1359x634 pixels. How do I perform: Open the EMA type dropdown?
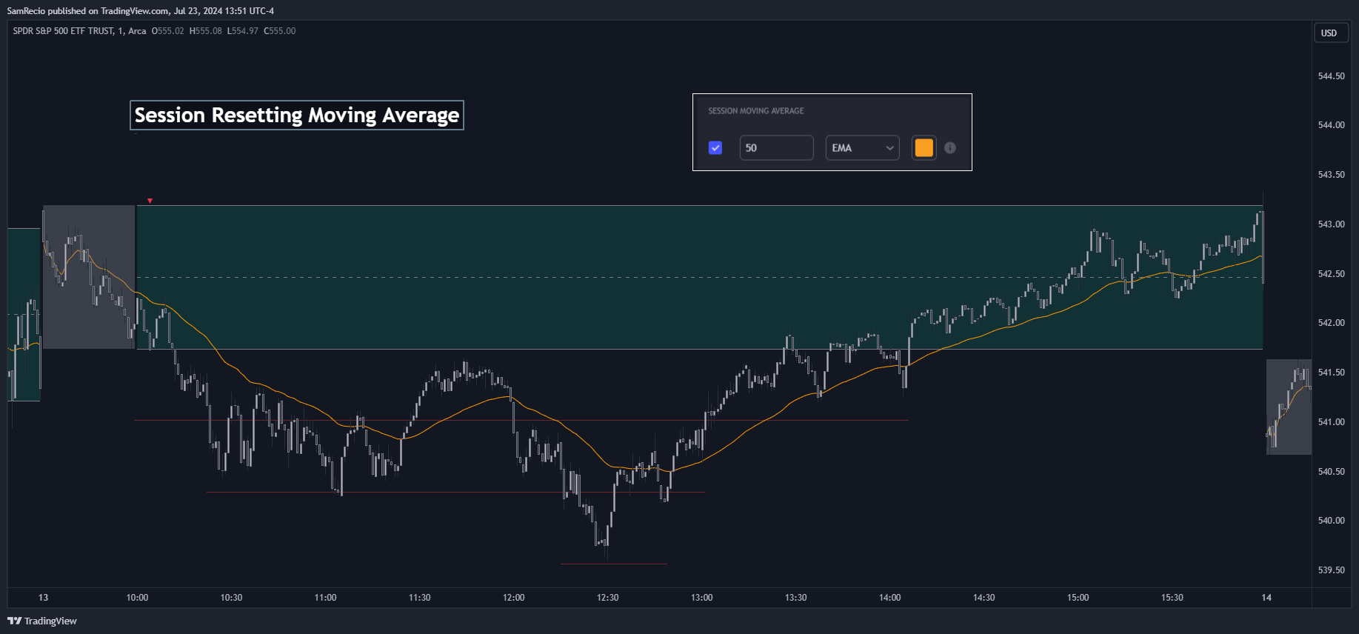point(863,147)
